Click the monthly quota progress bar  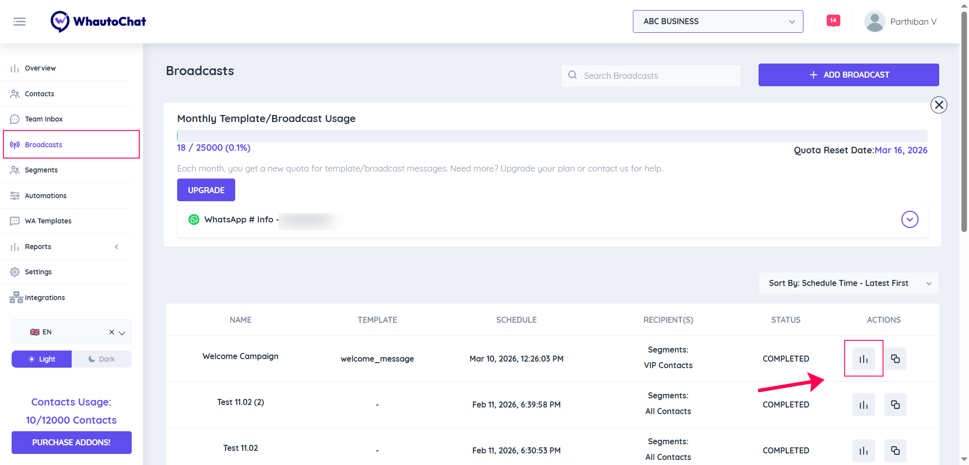tap(552, 136)
